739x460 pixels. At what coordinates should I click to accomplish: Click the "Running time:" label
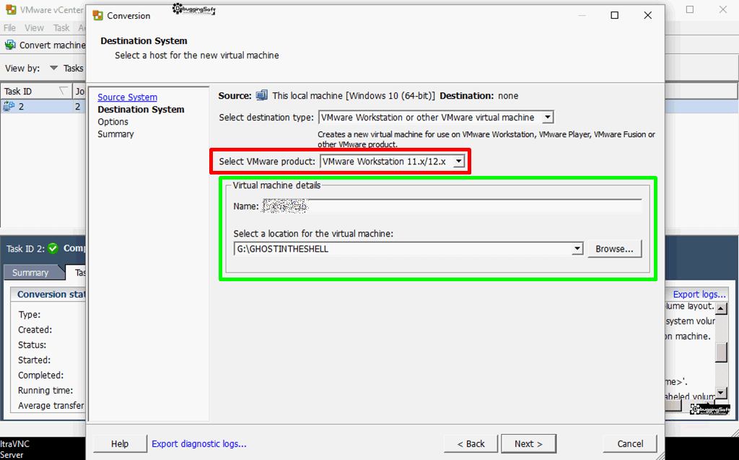pyautogui.click(x=45, y=390)
